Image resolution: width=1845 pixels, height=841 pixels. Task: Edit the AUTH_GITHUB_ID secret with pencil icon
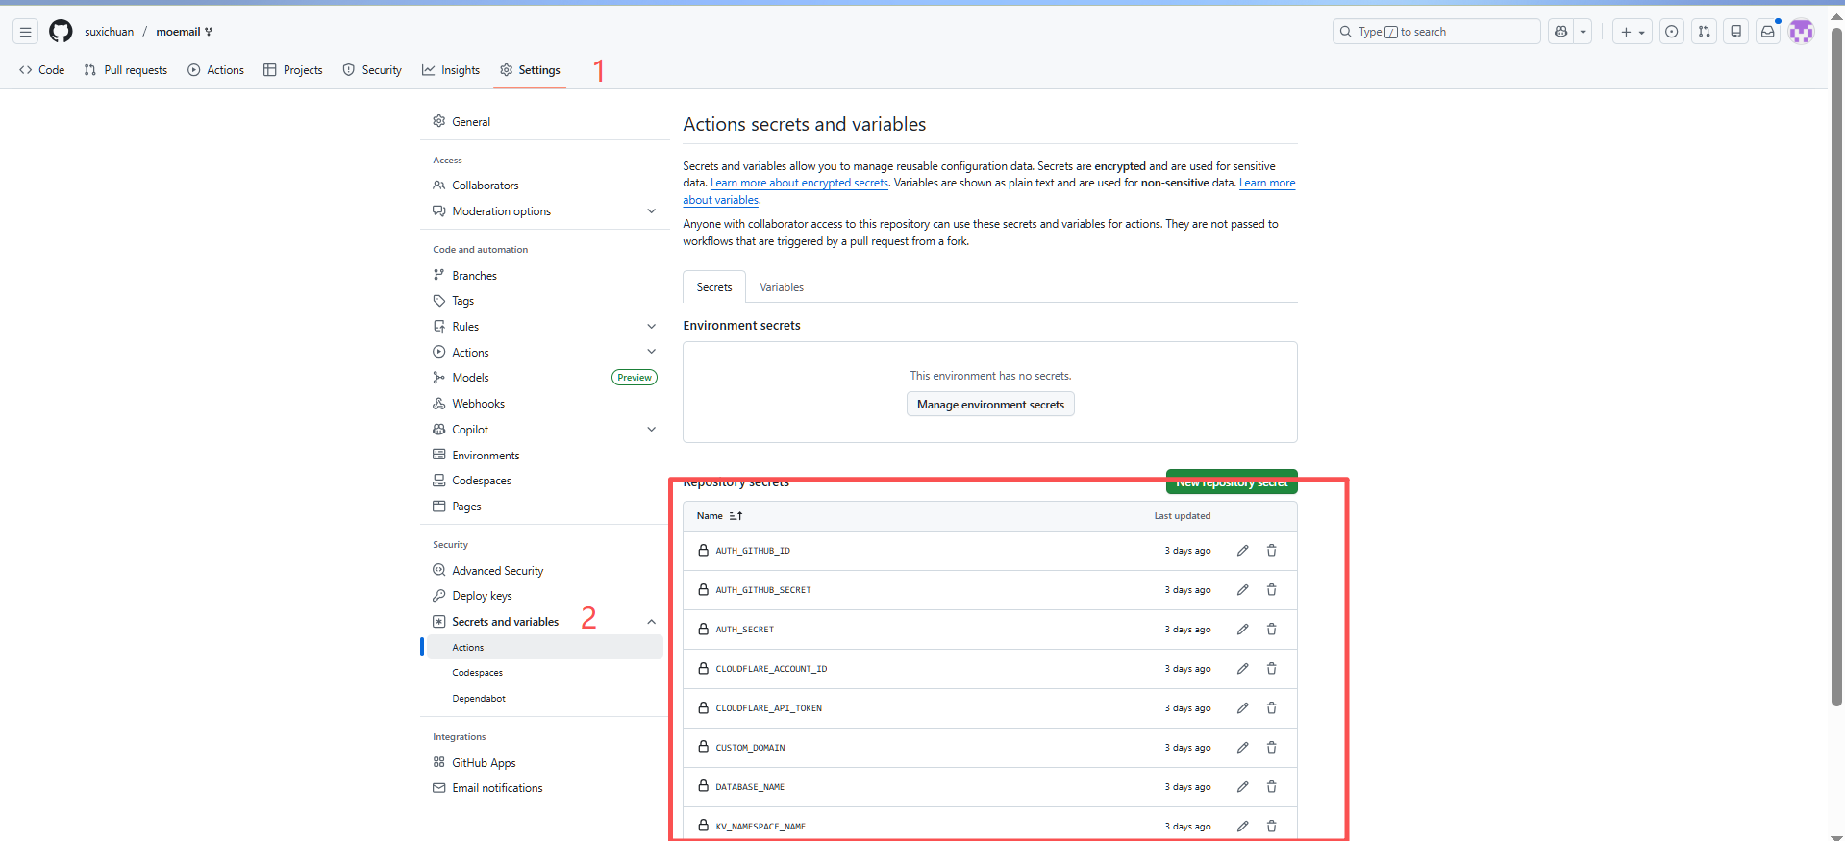tap(1242, 551)
